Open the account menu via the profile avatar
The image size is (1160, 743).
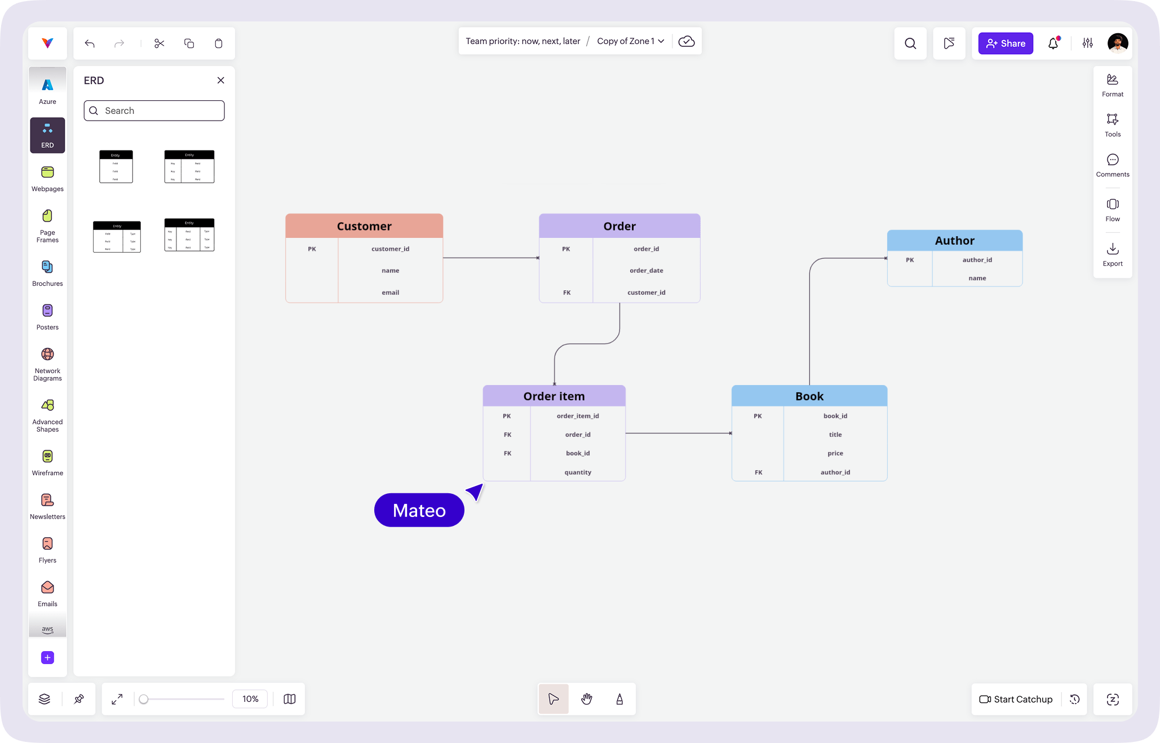(x=1118, y=43)
